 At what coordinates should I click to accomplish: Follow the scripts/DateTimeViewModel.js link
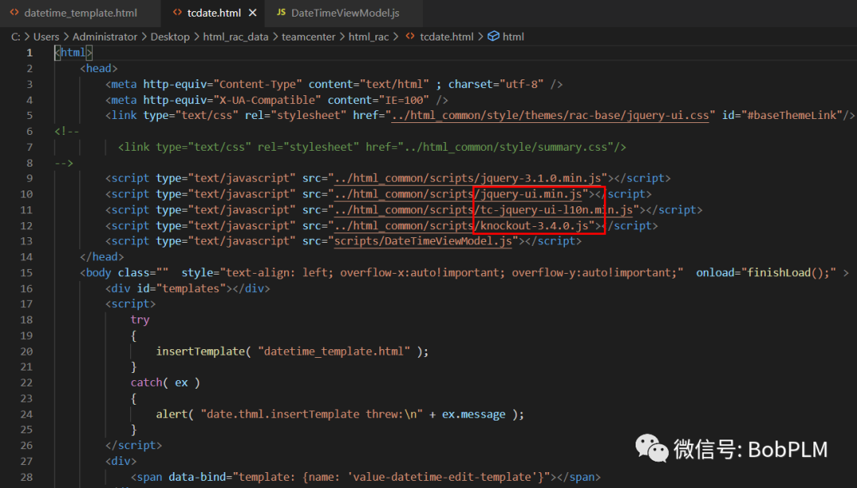423,241
